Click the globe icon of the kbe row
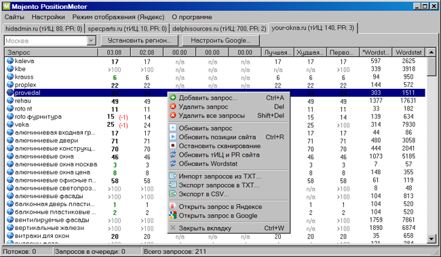 pyautogui.click(x=10, y=68)
